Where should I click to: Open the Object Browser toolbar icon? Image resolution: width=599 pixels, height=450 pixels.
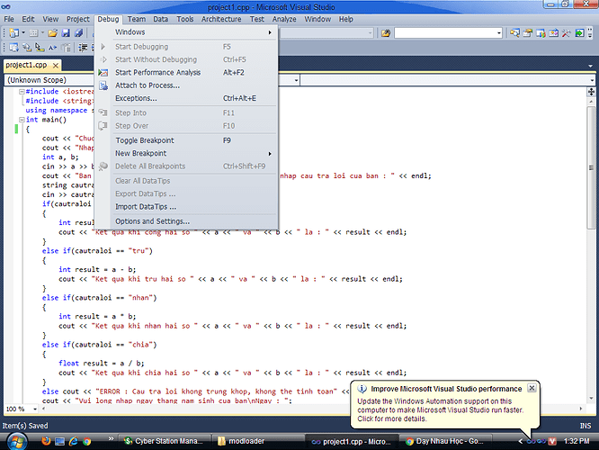[x=541, y=33]
